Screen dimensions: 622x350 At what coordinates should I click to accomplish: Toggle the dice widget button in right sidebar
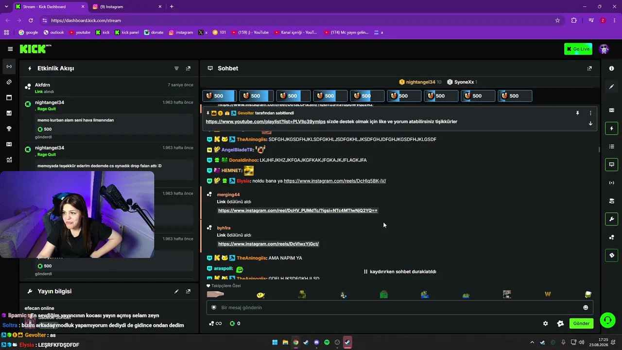pyautogui.click(x=611, y=255)
